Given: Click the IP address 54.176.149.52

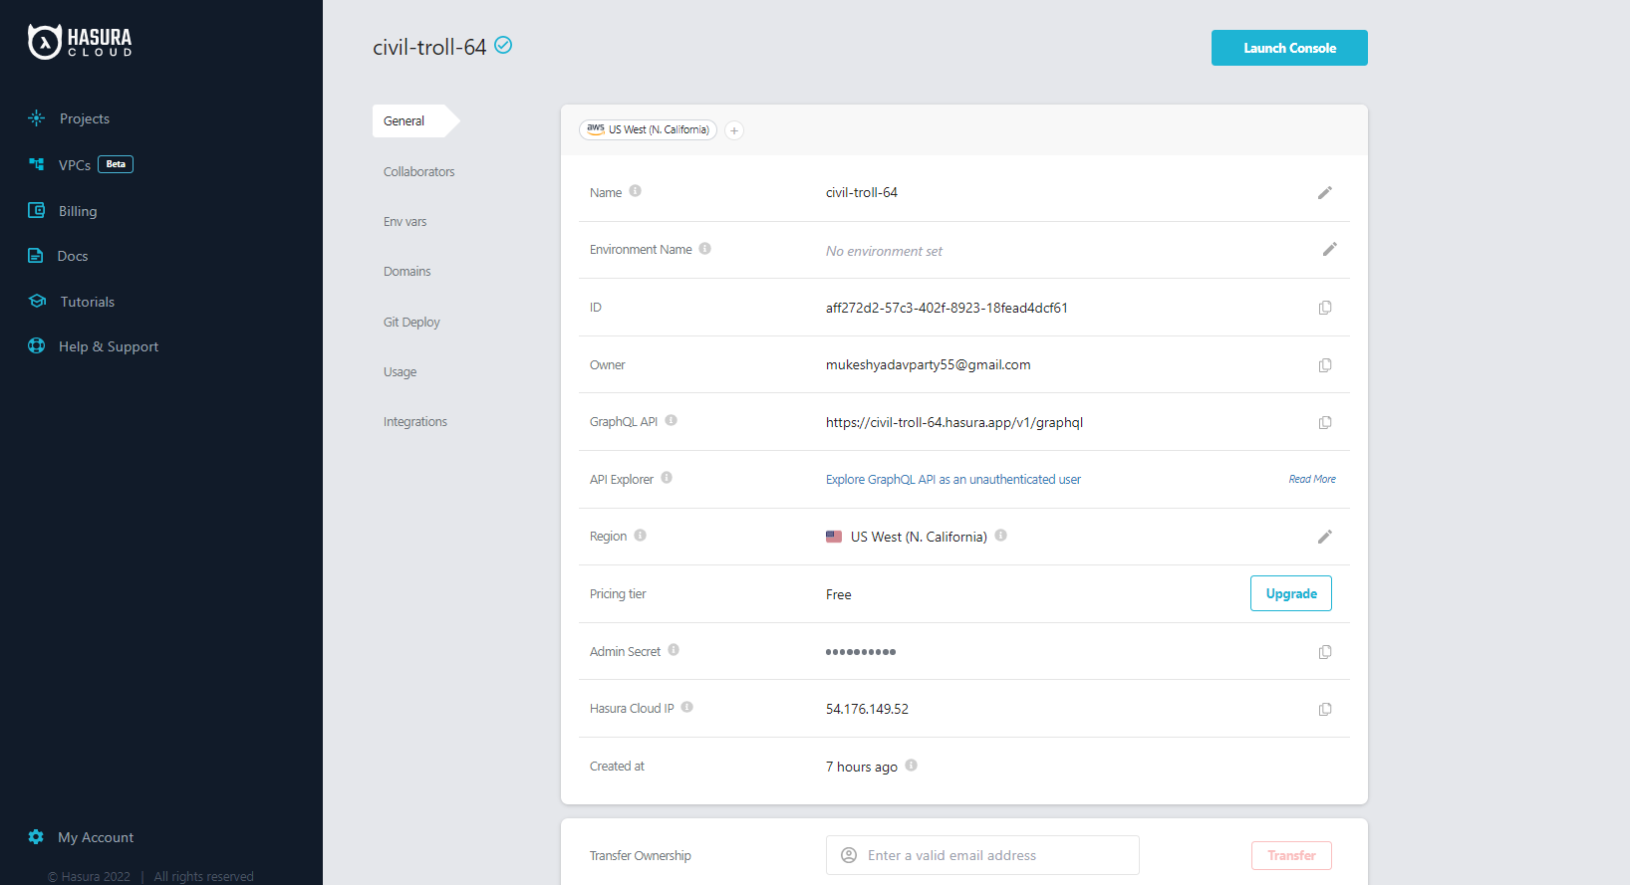Looking at the screenshot, I should [867, 709].
